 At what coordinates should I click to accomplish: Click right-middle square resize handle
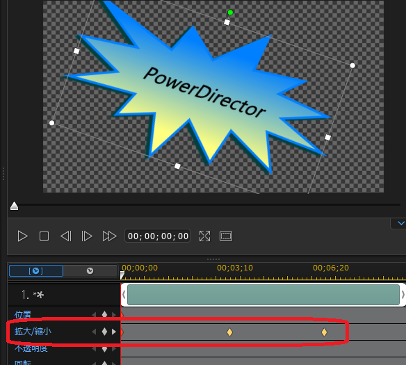click(x=327, y=138)
